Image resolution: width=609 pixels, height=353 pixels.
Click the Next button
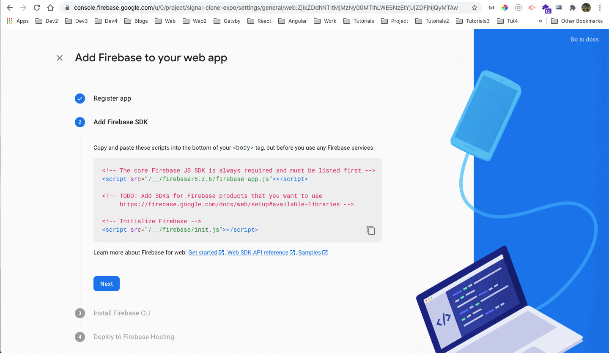tap(107, 284)
